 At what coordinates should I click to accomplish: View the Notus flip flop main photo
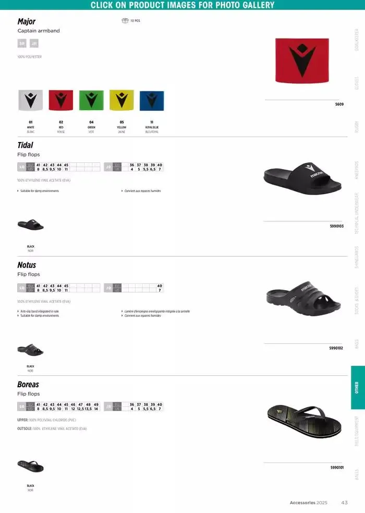tap(303, 298)
